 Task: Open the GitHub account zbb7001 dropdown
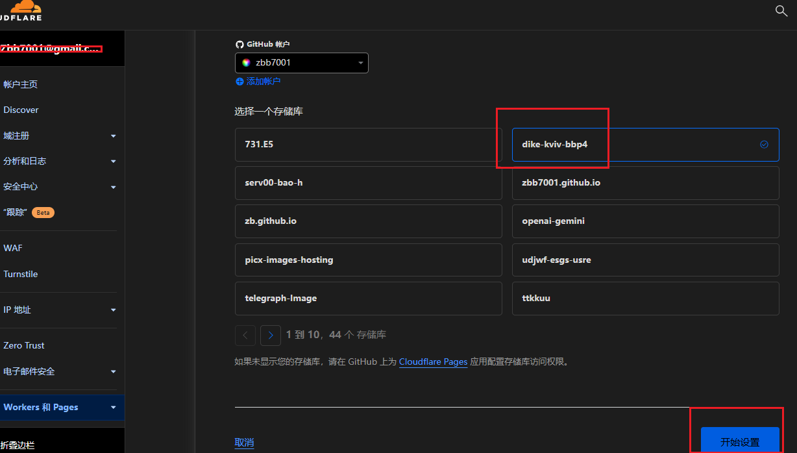tap(302, 63)
